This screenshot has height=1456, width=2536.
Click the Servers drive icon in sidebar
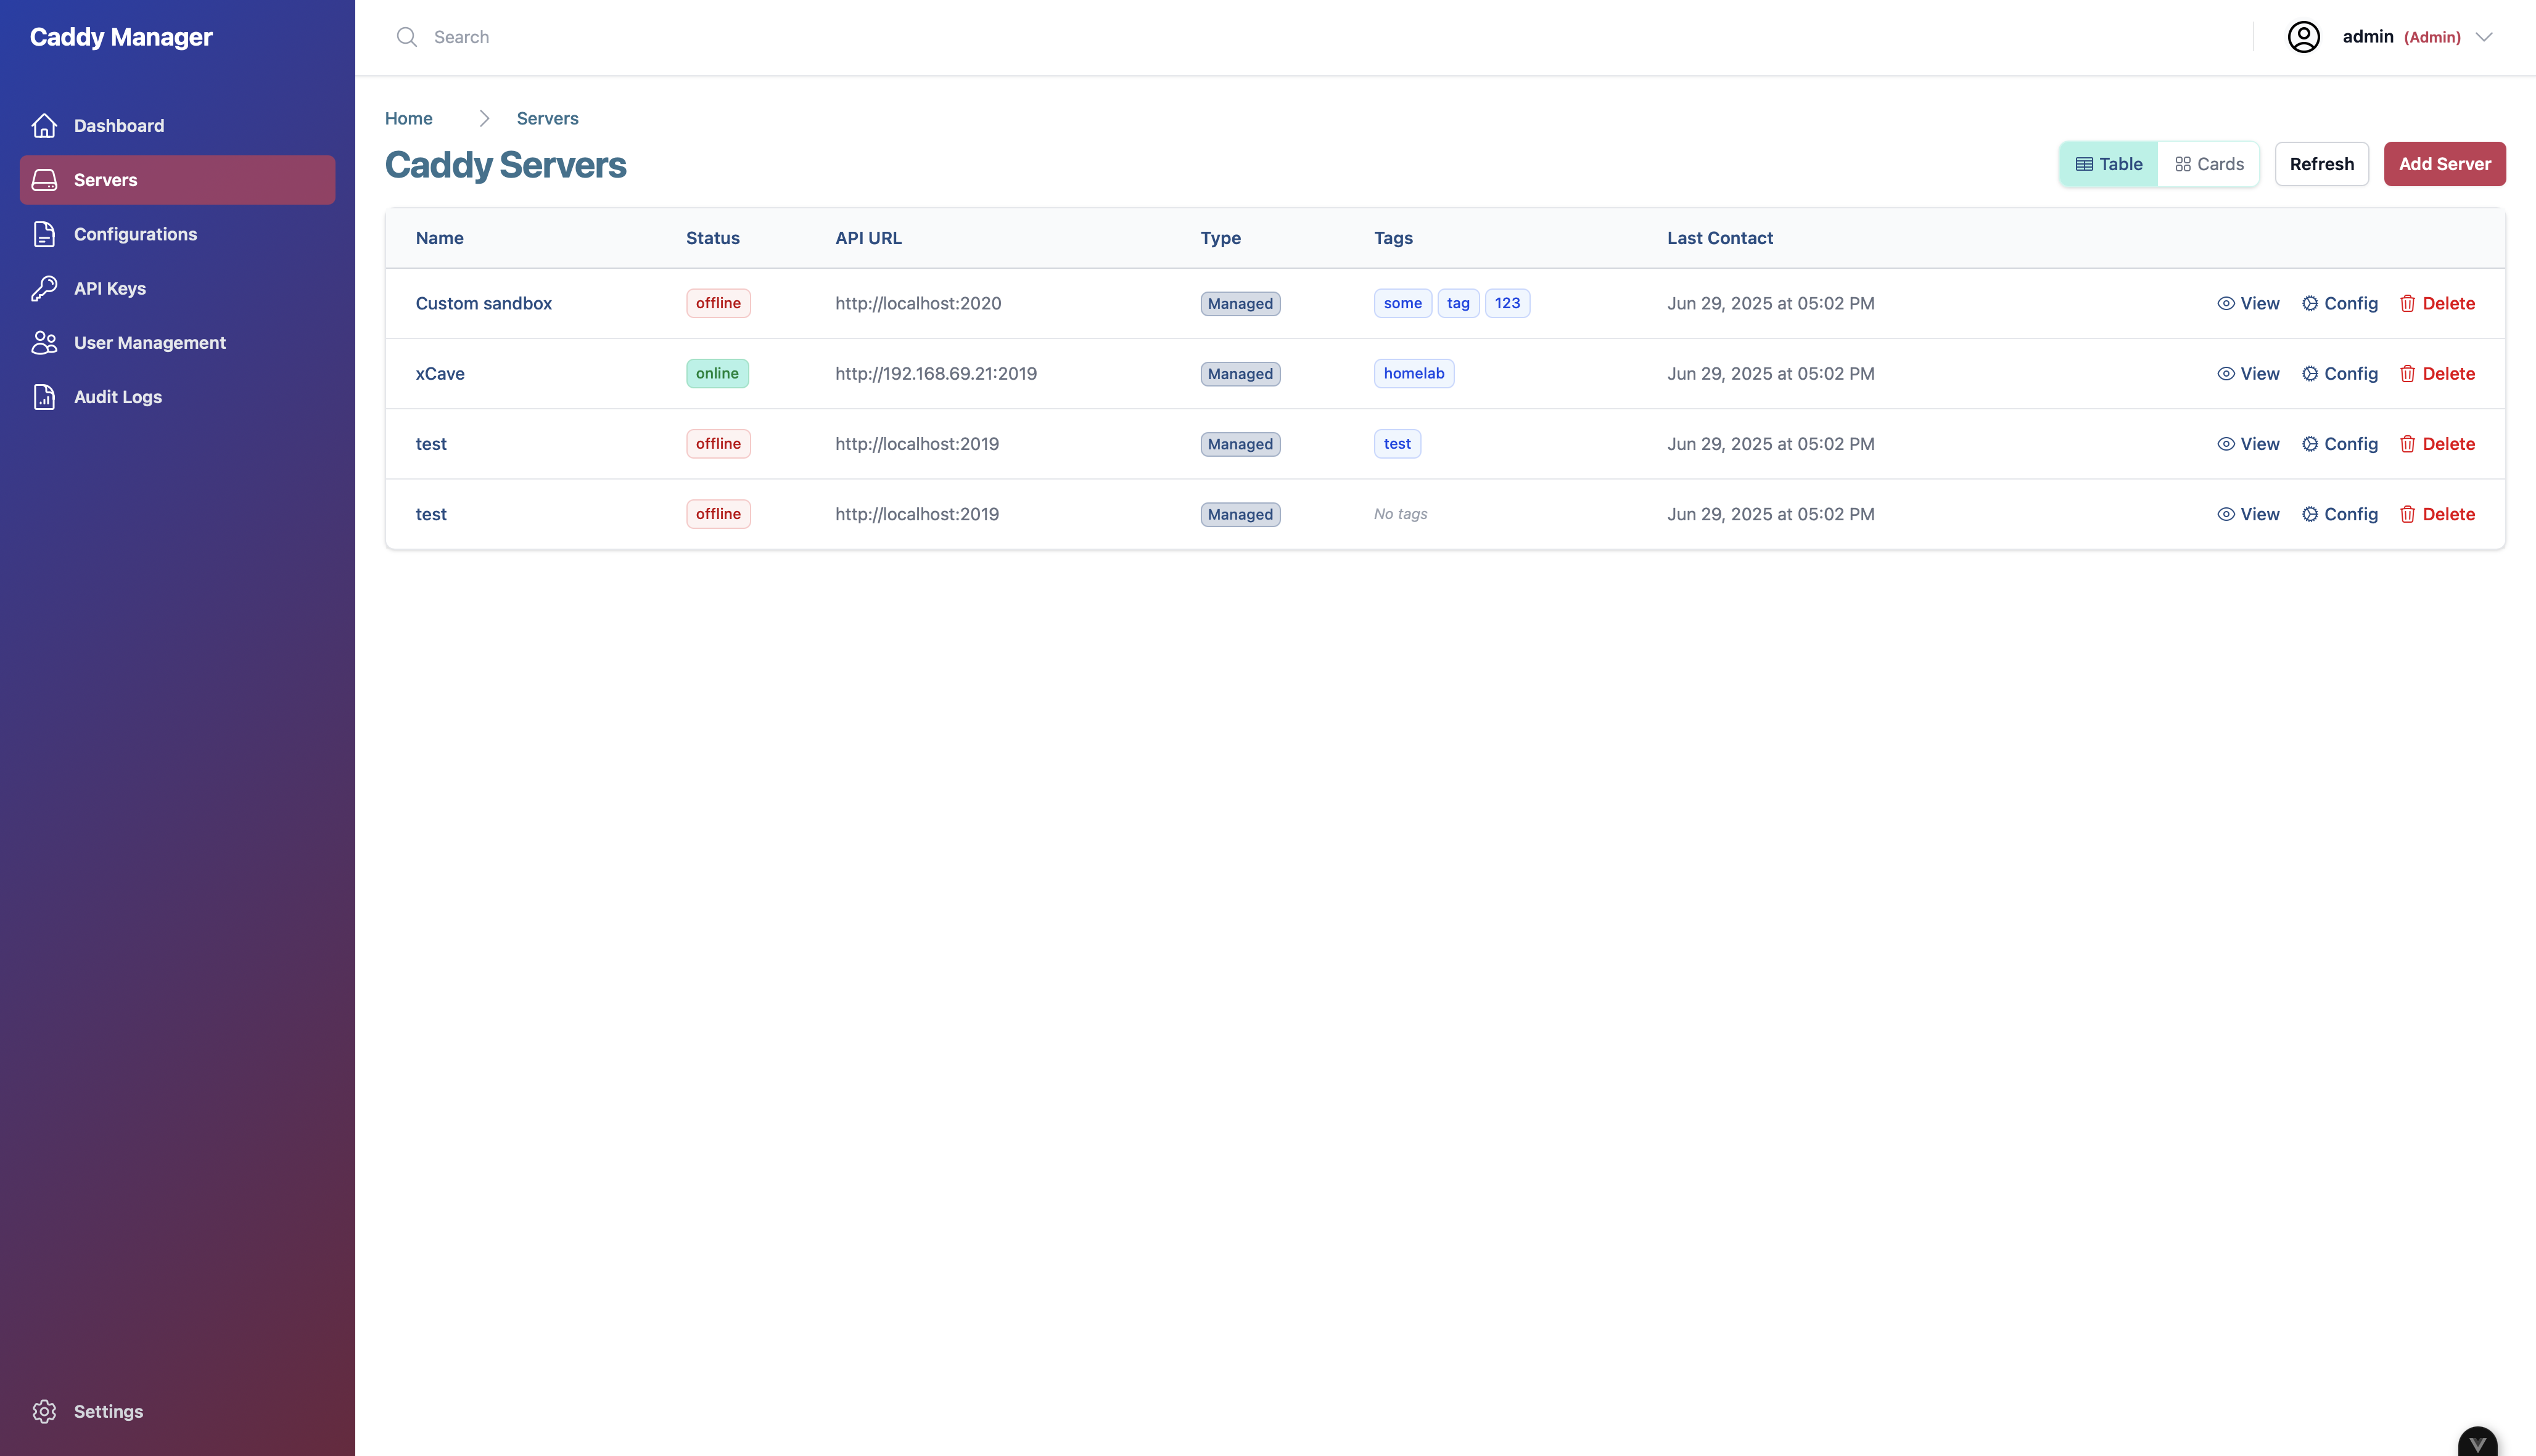(x=44, y=179)
